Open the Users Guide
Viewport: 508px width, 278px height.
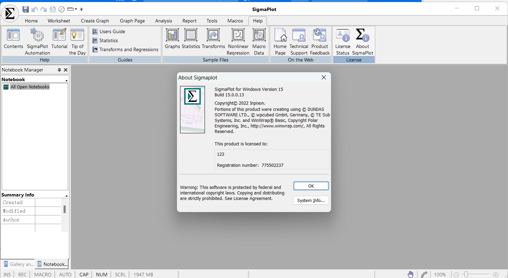(109, 31)
